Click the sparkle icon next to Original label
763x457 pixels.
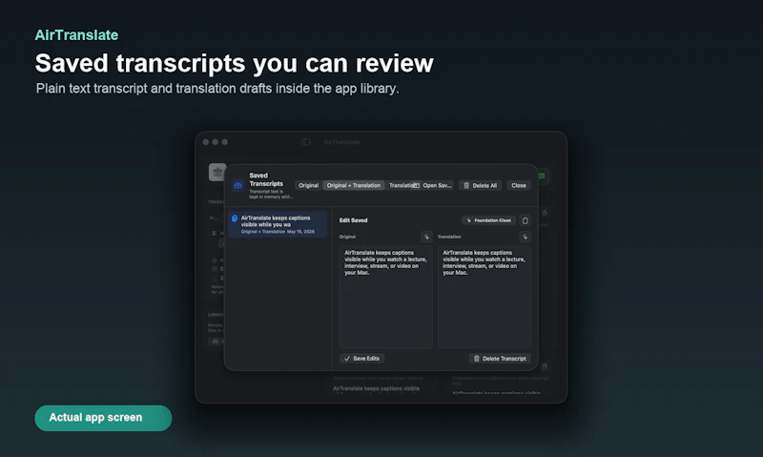tap(426, 237)
